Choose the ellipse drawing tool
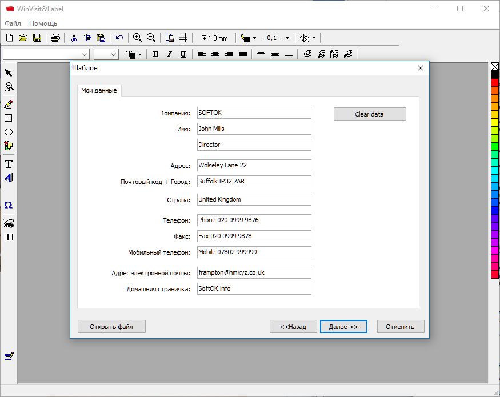The height and width of the screenshot is (397, 500). pyautogui.click(x=9, y=132)
